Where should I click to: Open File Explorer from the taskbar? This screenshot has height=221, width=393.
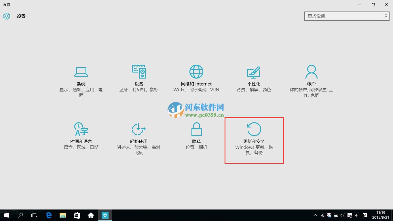click(x=62, y=215)
